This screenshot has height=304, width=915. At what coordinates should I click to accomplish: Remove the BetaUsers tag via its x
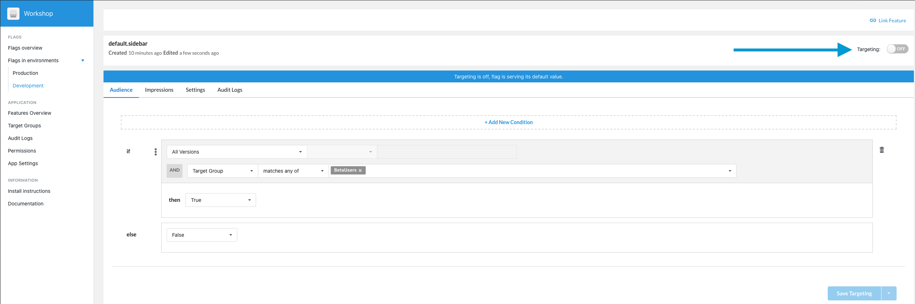click(360, 171)
